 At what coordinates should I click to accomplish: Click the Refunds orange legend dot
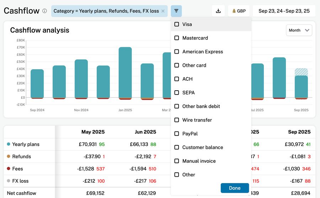point(9,156)
